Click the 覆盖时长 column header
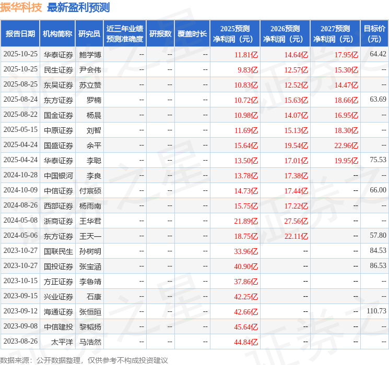Image resolution: width=389 pixels, height=365 pixels. coord(192,33)
